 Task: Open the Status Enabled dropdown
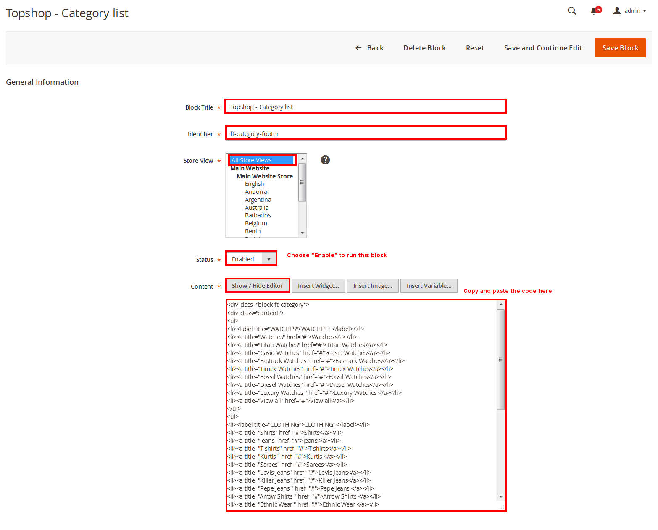tap(251, 259)
